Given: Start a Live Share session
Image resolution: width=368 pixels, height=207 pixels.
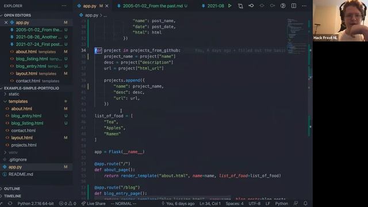Looking at the screenshot, I should tap(93, 204).
